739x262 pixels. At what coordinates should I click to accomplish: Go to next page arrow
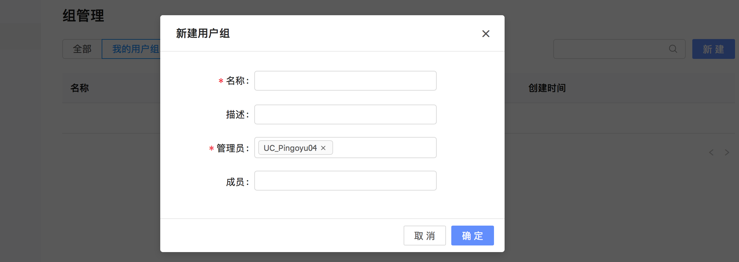727,152
